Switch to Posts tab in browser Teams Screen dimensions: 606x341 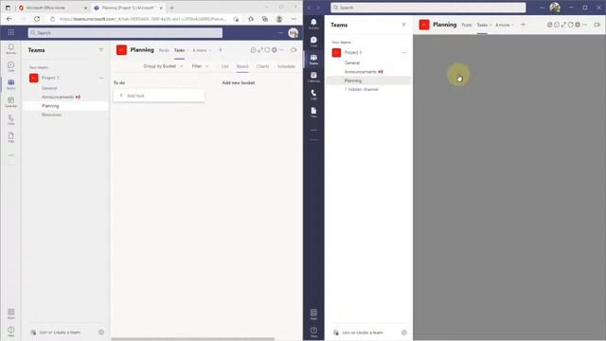tap(164, 50)
